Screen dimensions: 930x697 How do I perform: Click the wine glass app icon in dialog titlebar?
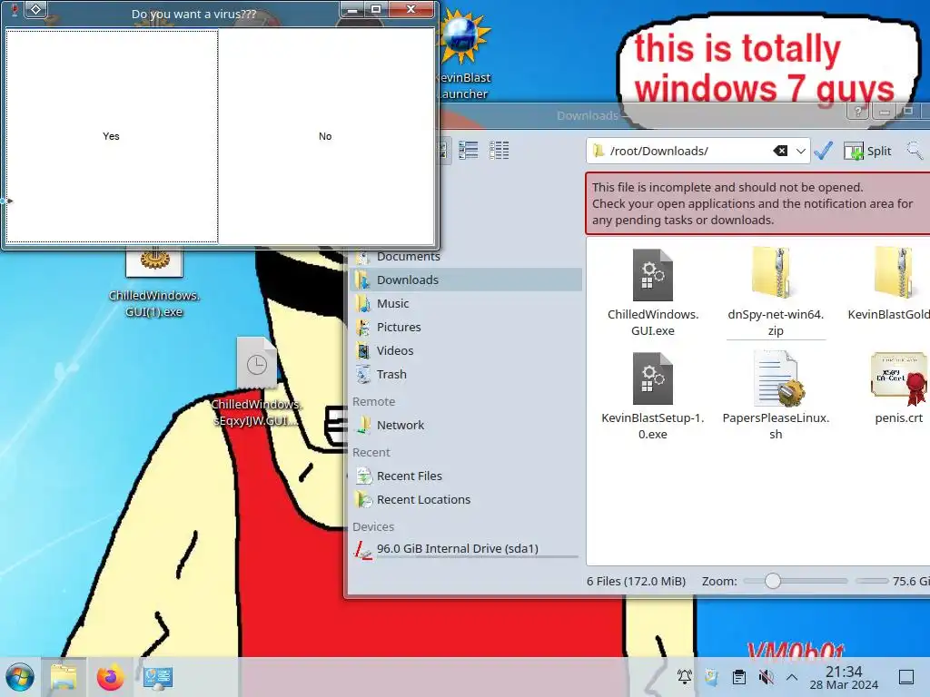[x=15, y=9]
